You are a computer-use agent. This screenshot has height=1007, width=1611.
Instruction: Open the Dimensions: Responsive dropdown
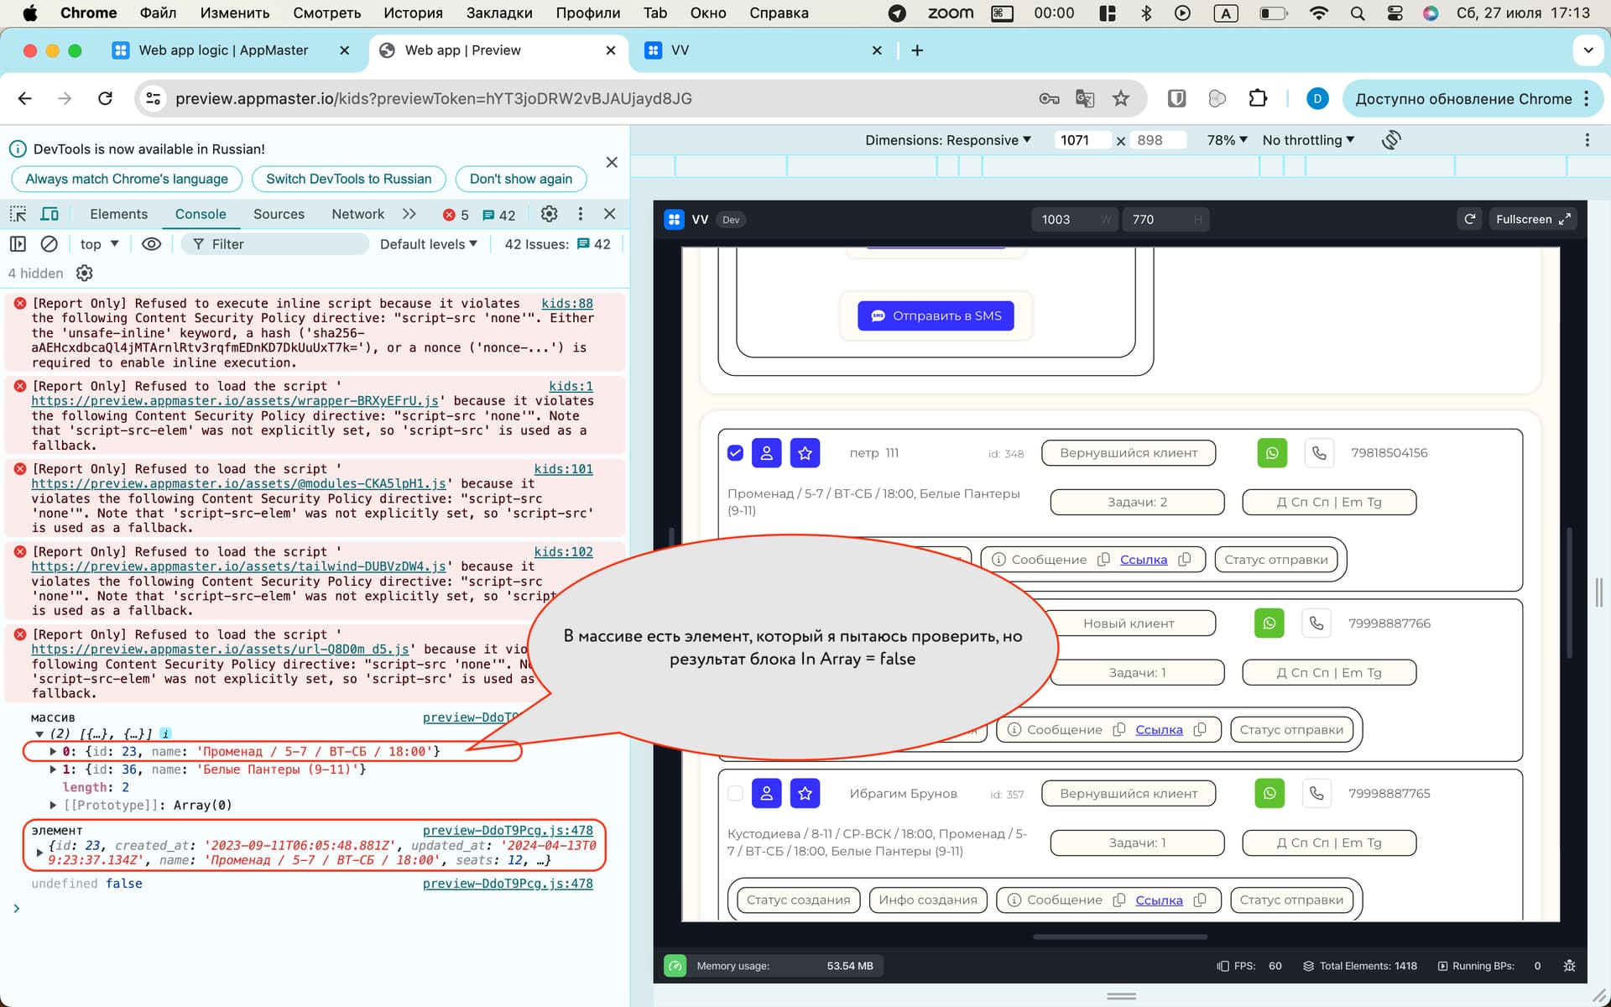tap(948, 140)
